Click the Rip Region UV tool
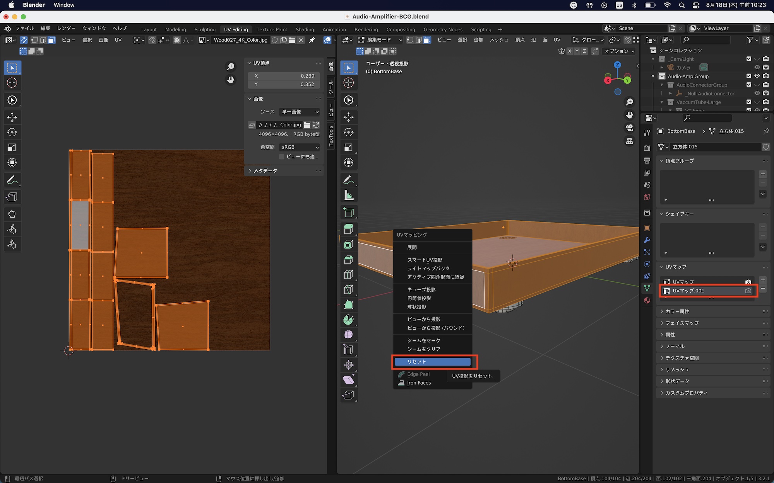The height and width of the screenshot is (483, 774). (x=12, y=197)
